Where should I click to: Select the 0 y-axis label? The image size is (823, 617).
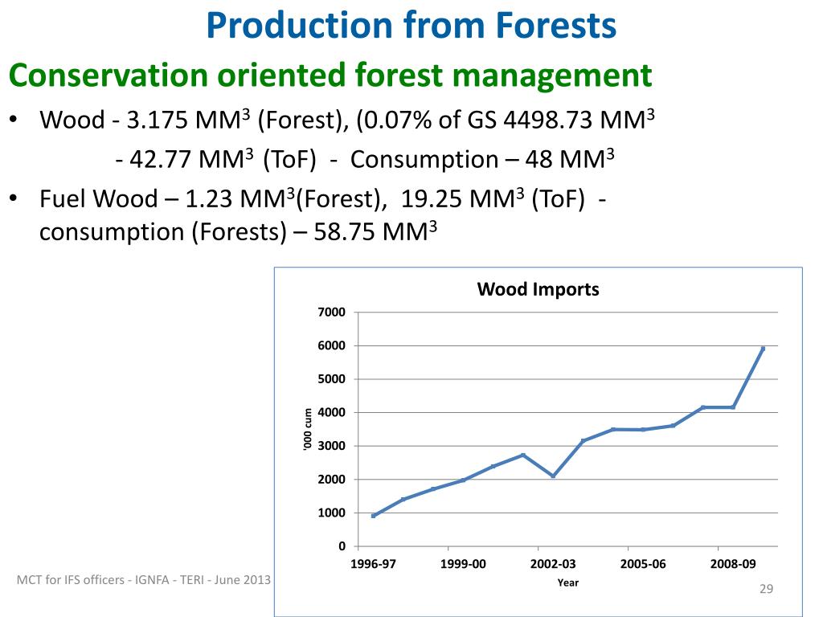pos(342,546)
